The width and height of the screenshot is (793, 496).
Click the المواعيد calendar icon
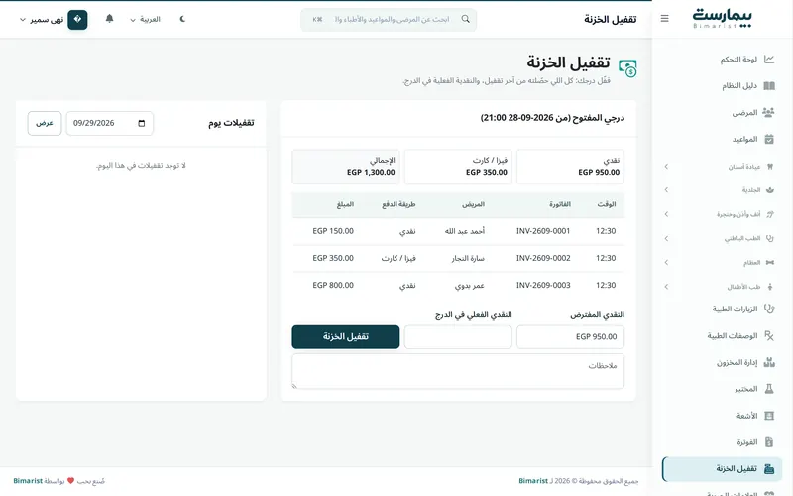769,139
